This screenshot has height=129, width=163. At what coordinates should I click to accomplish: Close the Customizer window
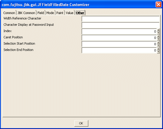point(158,5)
